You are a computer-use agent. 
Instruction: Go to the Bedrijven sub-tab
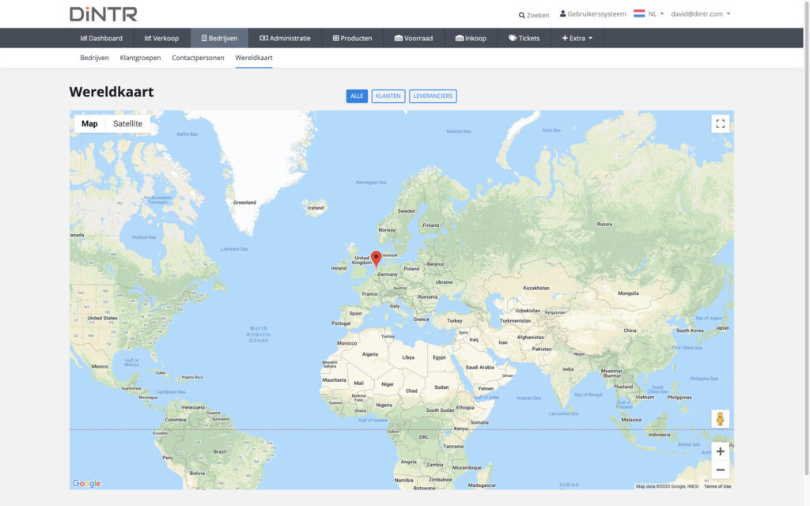[95, 58]
